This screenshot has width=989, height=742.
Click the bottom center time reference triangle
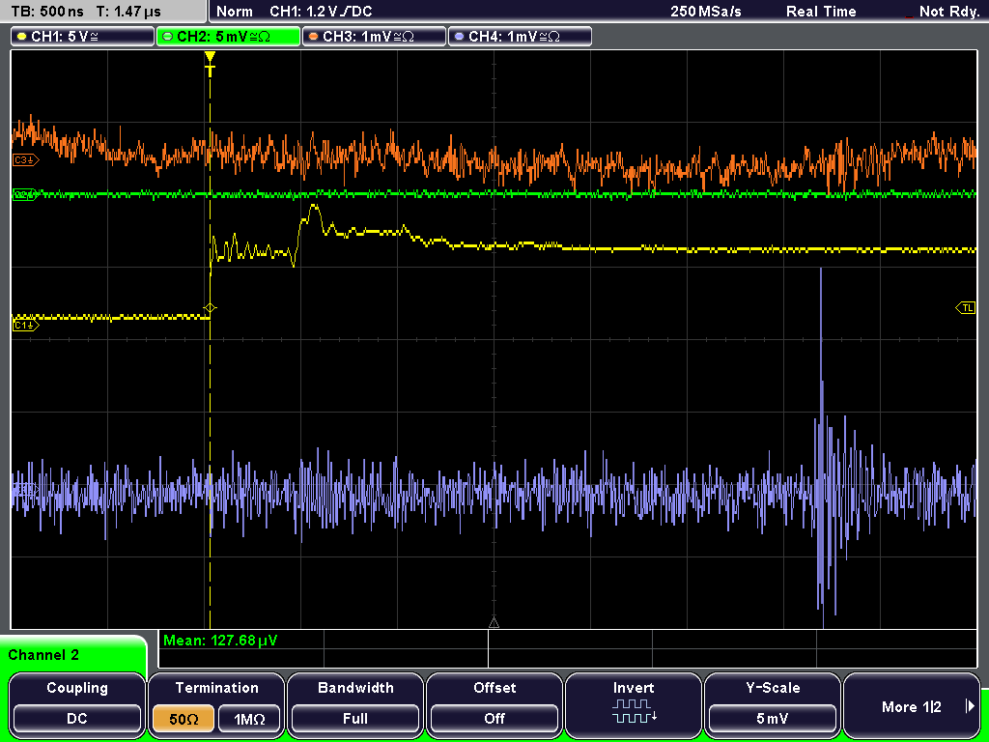(x=494, y=623)
